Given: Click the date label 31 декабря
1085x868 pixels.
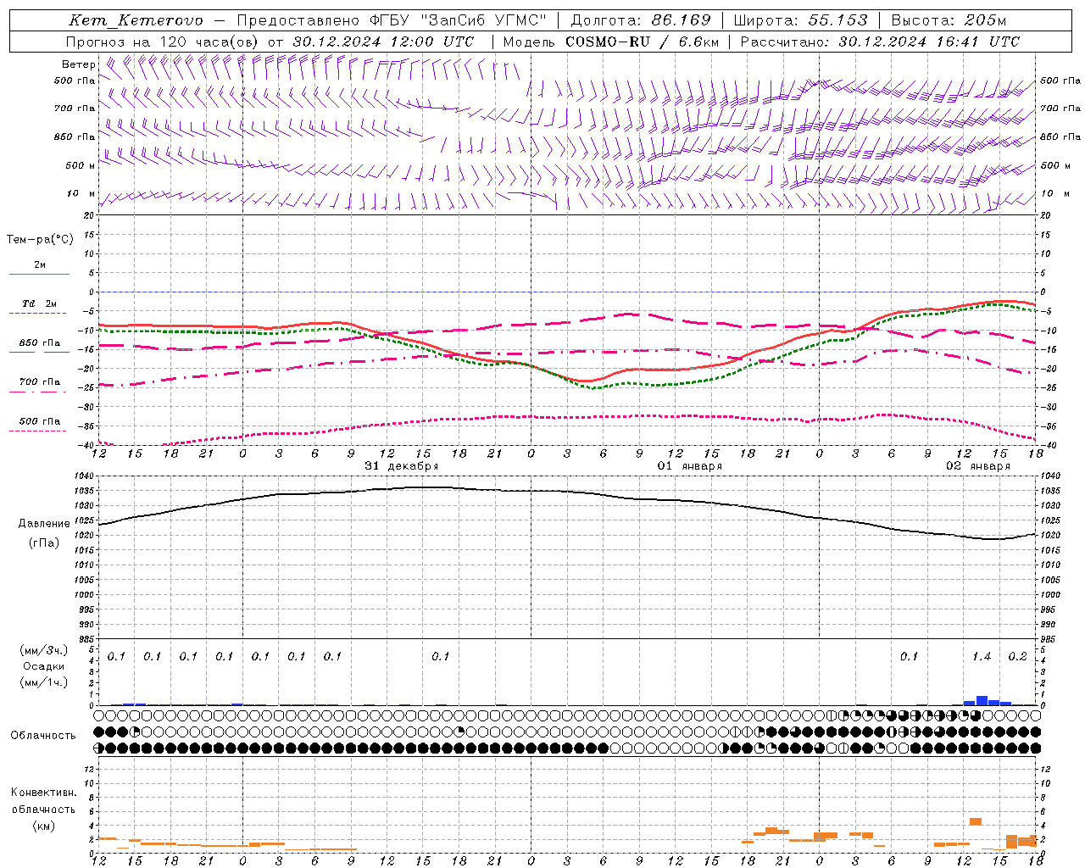Looking at the screenshot, I should pos(402,466).
